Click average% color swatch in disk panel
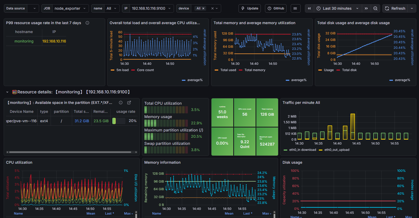 click(x=391, y=80)
